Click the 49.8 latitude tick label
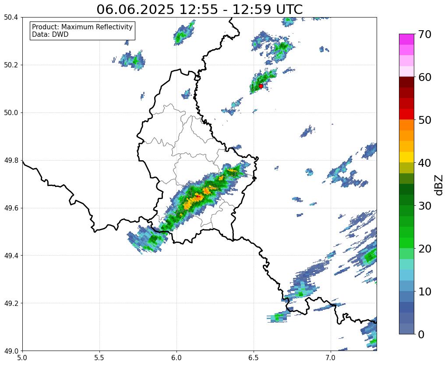 point(11,160)
